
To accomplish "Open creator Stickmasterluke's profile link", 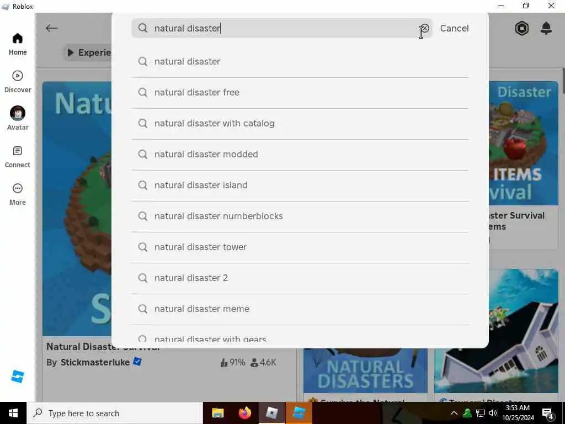I will coord(95,362).
